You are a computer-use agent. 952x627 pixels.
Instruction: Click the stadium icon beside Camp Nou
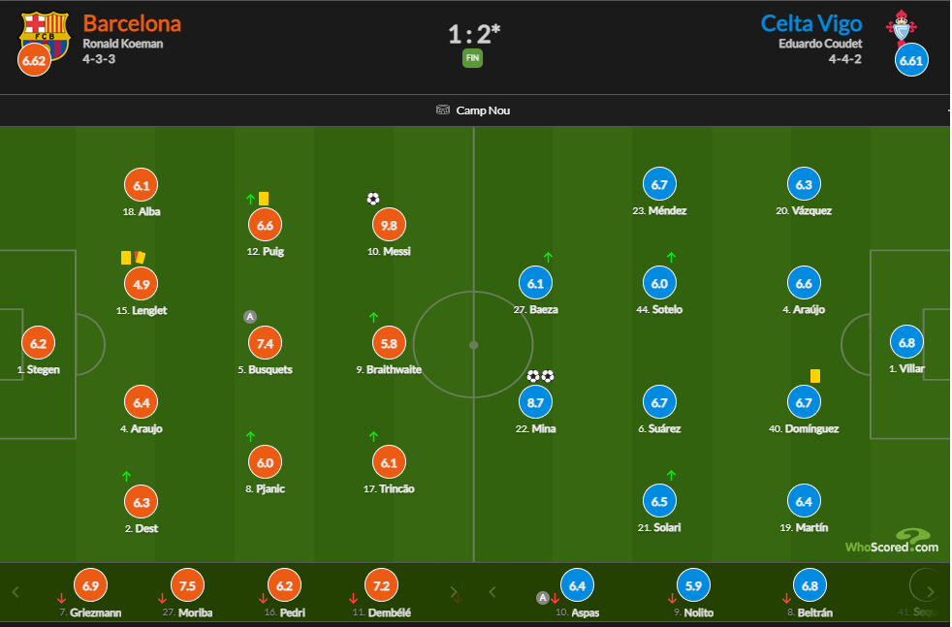[x=443, y=110]
